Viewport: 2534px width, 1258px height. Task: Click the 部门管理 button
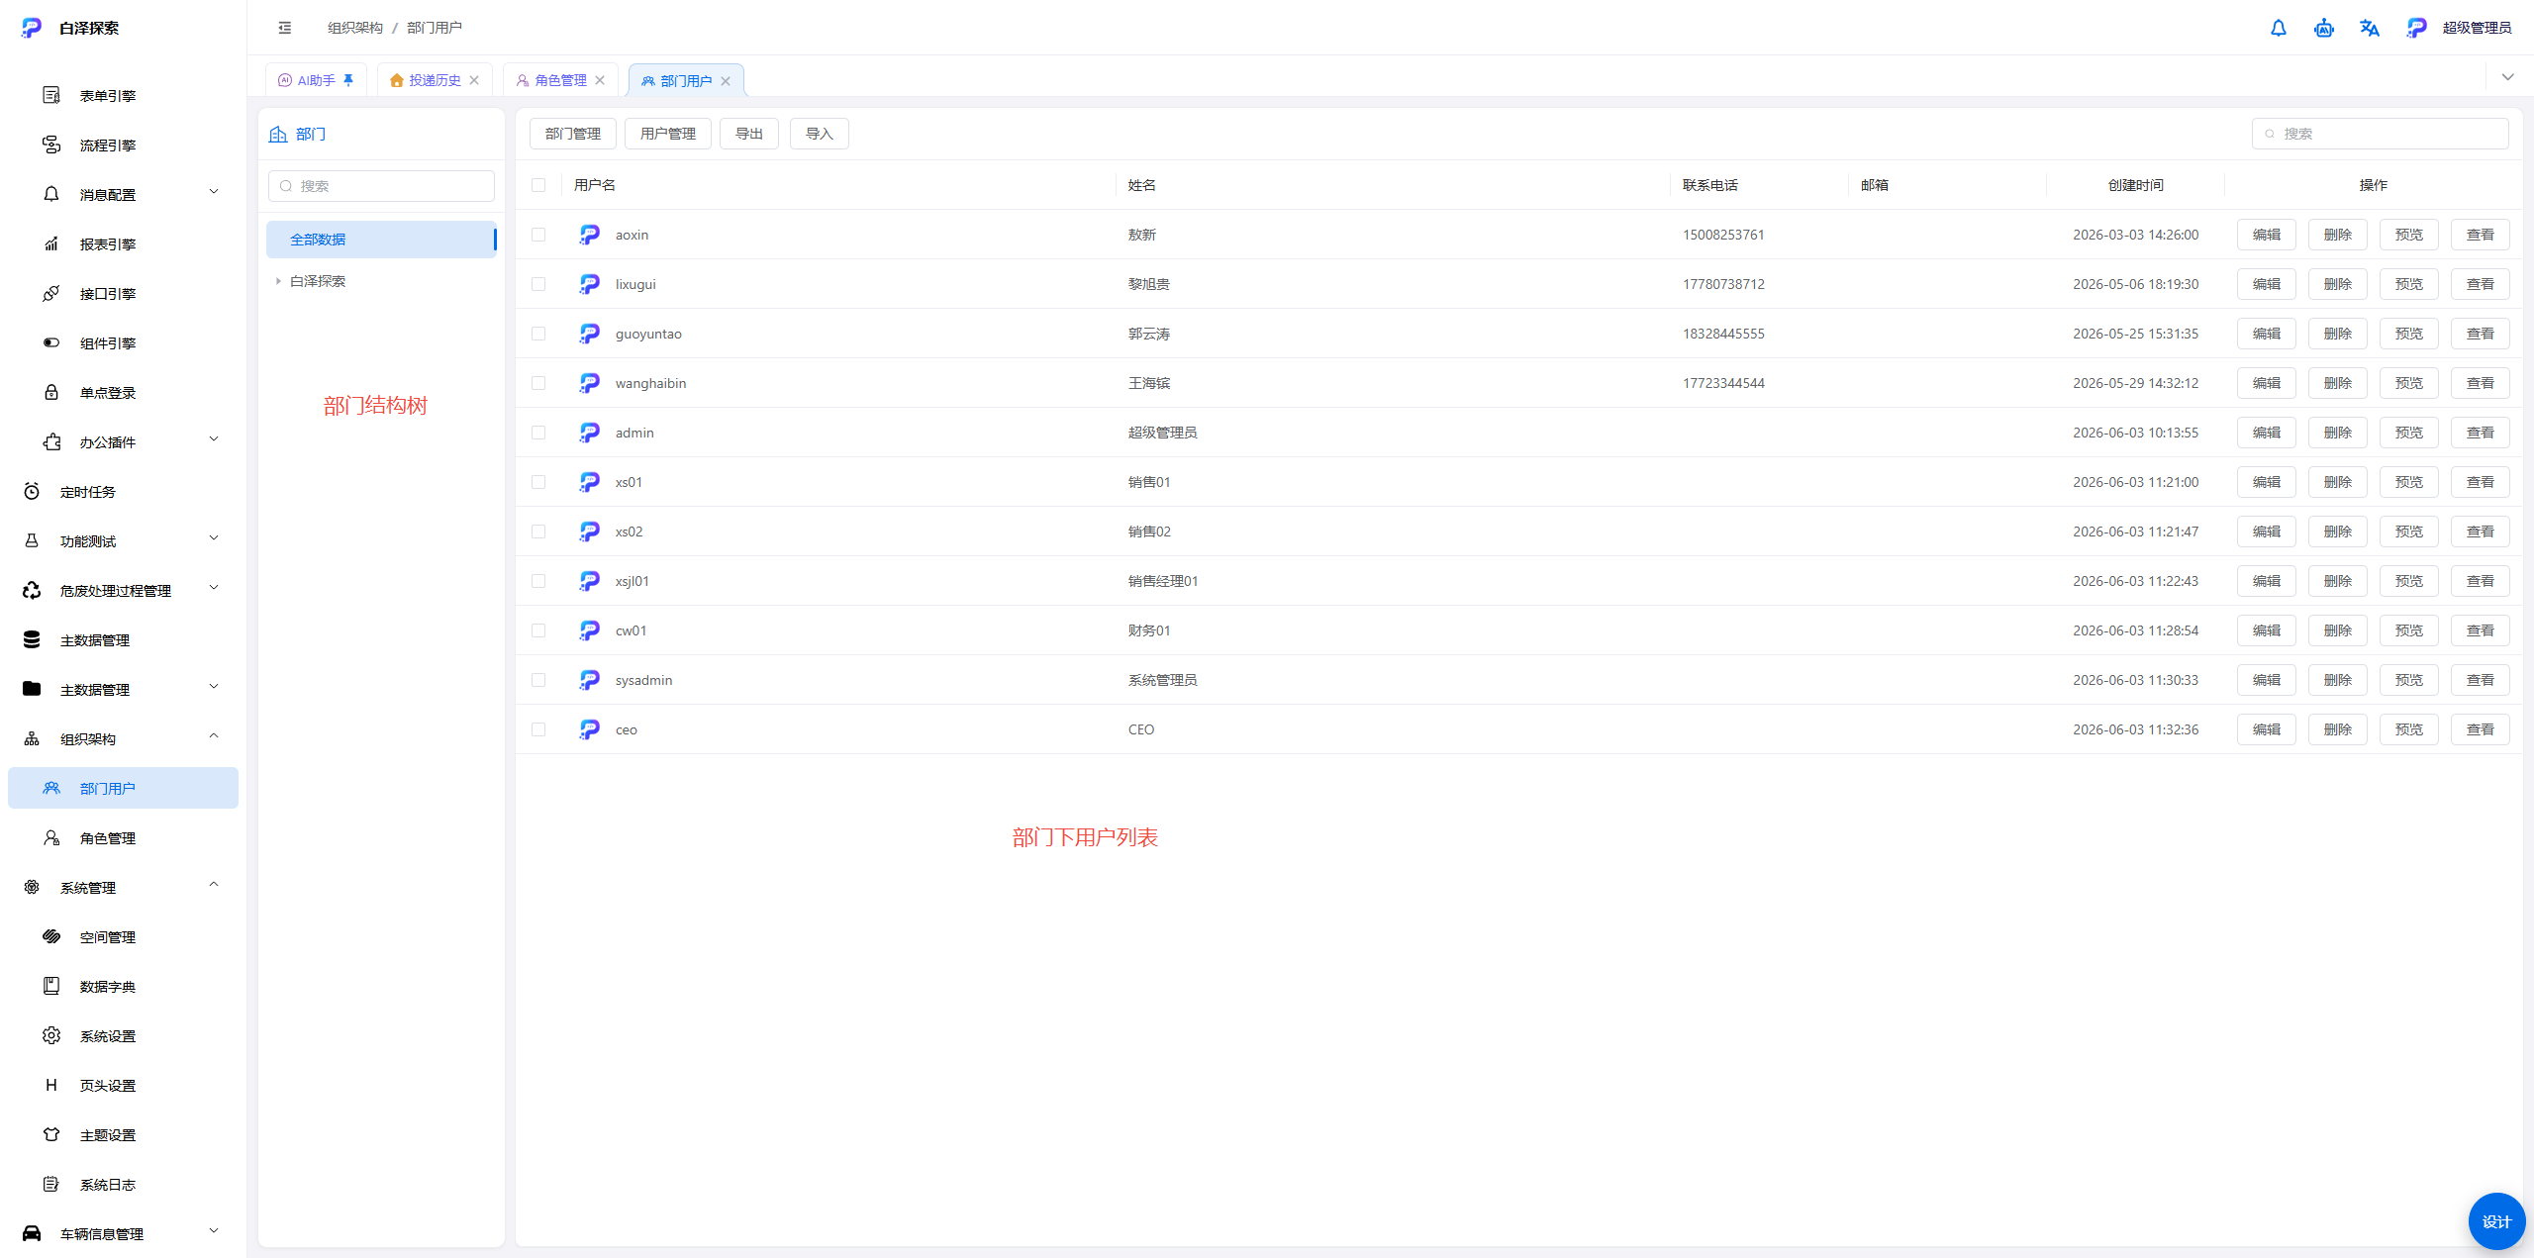tap(573, 134)
